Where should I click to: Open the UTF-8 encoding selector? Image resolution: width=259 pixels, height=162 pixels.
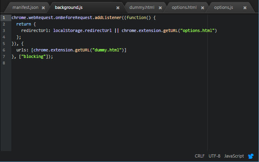click(214, 156)
